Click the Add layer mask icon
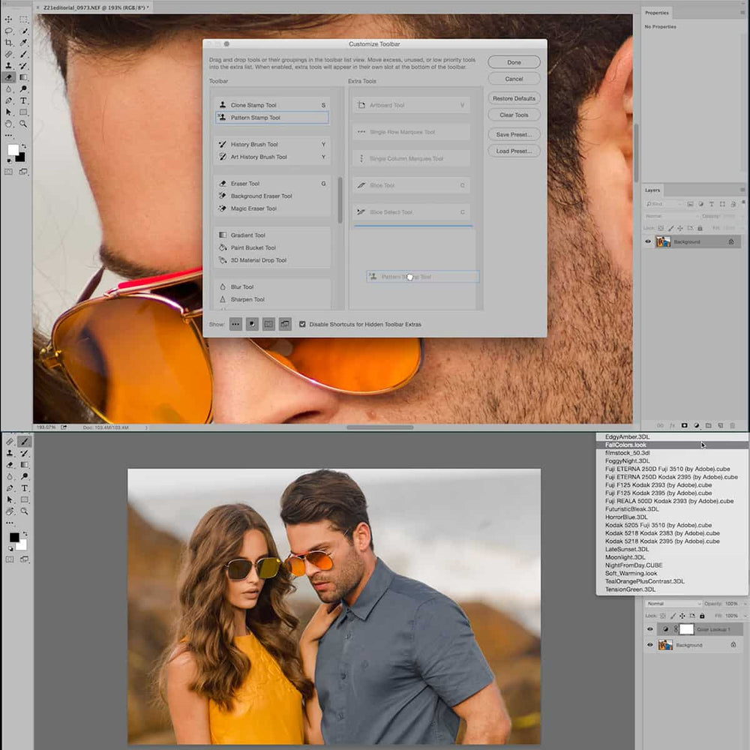Viewport: 750px width, 750px height. point(685,426)
